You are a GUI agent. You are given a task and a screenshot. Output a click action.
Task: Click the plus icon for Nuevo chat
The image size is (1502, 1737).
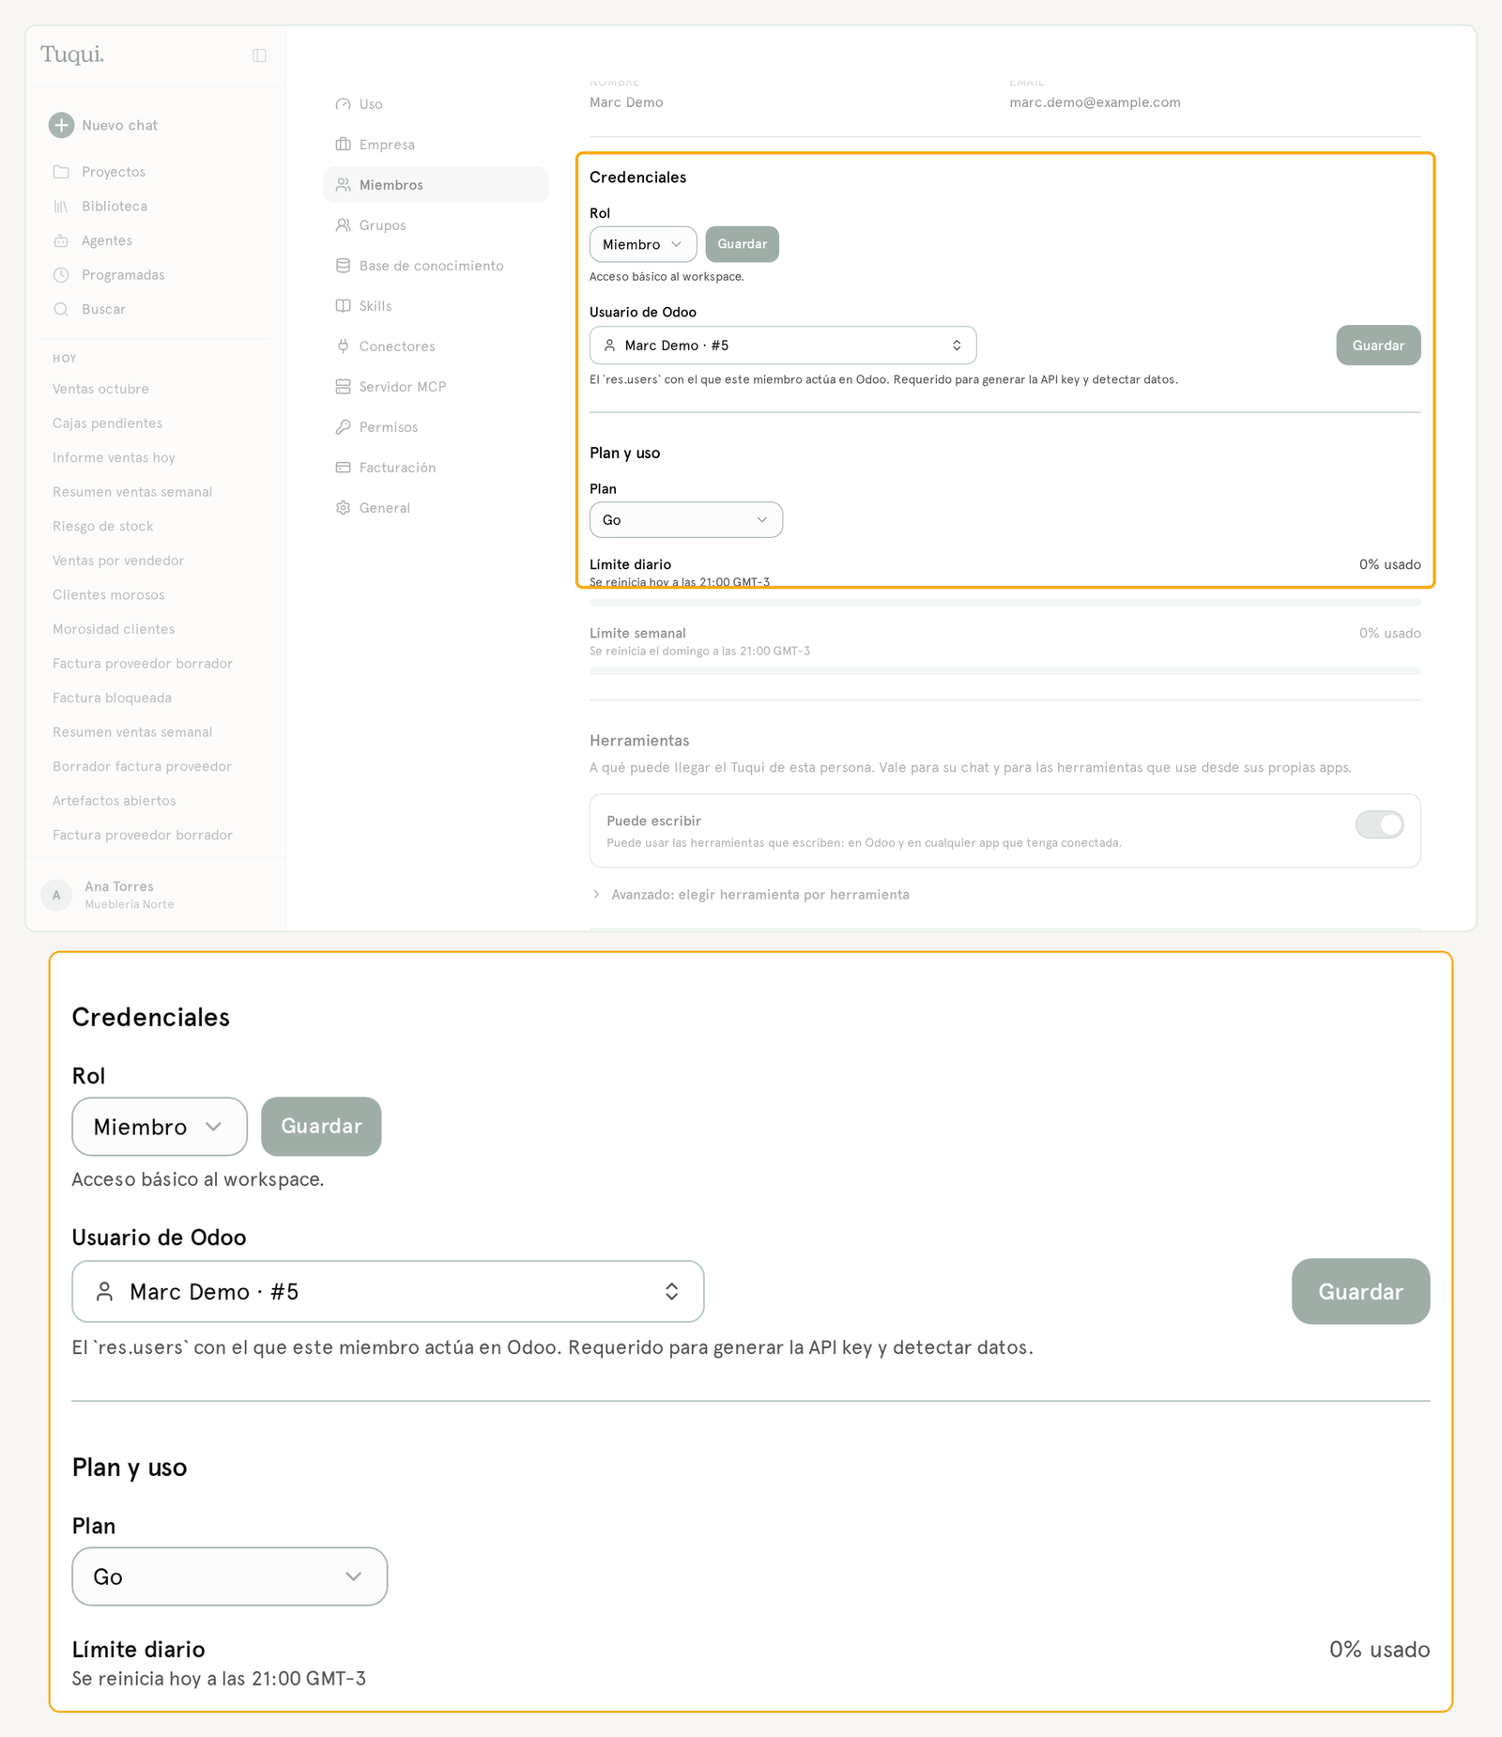(x=61, y=125)
